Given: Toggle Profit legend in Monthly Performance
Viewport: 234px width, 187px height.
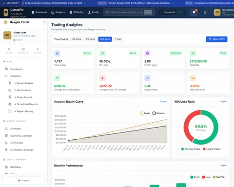Looking at the screenshot, I should tap(195, 177).
